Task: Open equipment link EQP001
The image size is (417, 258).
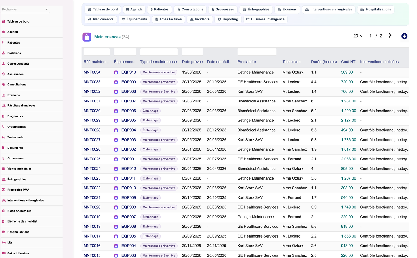Action: point(129,159)
